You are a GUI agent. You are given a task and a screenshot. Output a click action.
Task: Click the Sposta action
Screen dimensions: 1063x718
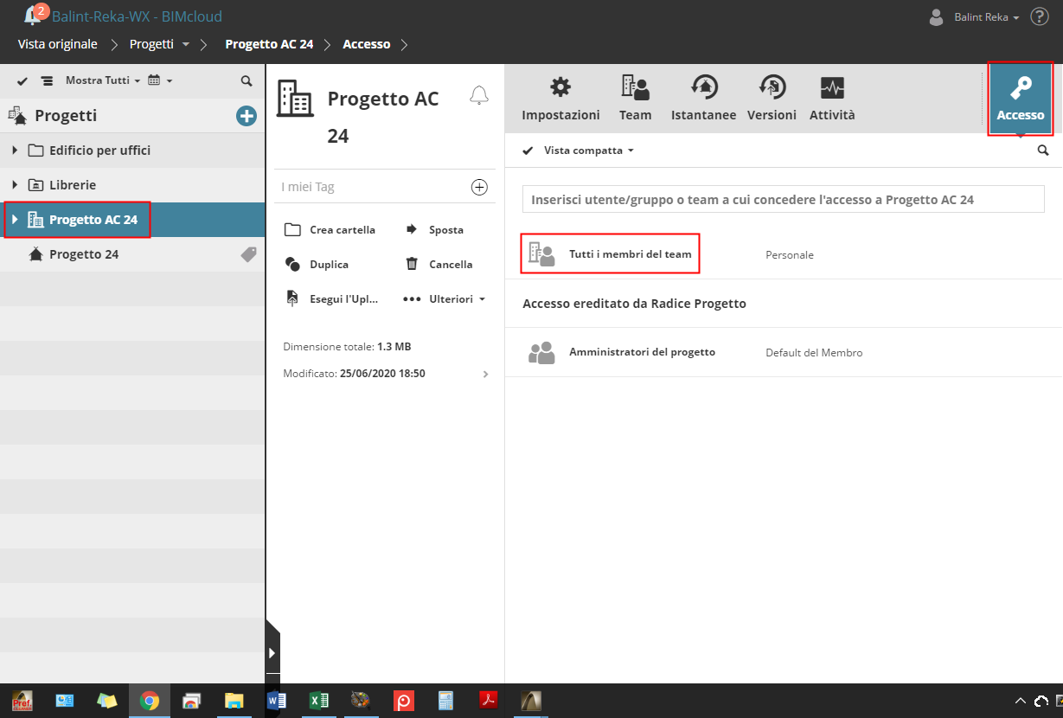[x=434, y=230]
